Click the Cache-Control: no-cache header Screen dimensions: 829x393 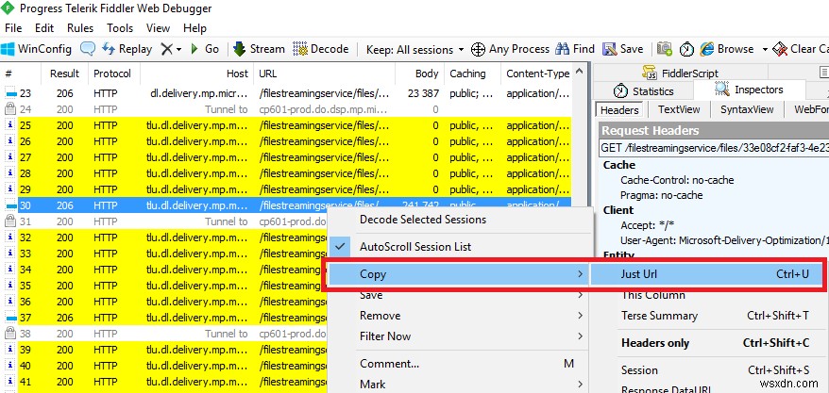[677, 180]
